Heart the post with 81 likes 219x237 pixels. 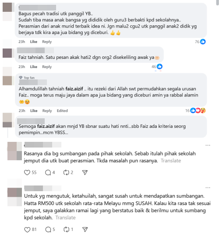27,230
